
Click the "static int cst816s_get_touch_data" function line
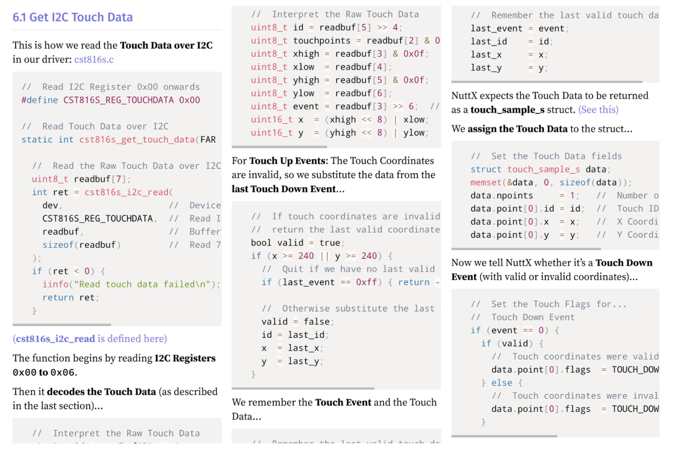tap(118, 140)
